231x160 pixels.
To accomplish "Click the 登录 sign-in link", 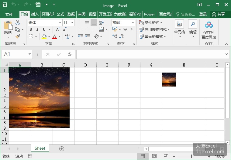I will (x=203, y=14).
